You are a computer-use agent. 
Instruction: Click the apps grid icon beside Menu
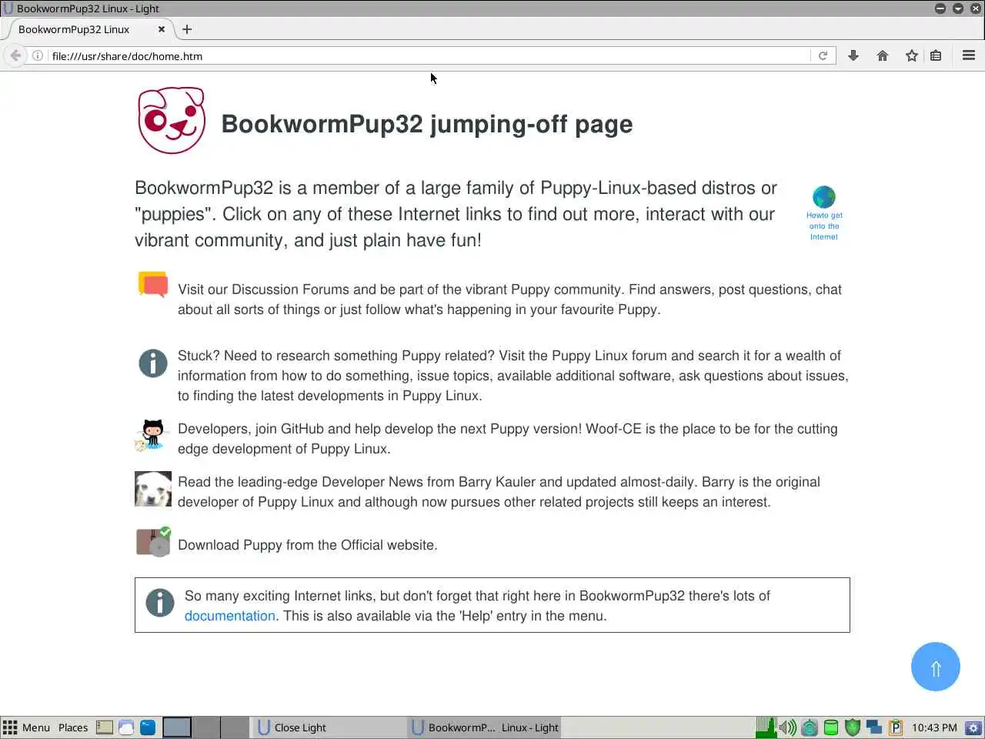coord(10,727)
